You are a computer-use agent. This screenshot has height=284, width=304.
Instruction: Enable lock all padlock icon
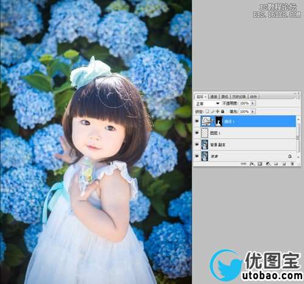coord(223,111)
